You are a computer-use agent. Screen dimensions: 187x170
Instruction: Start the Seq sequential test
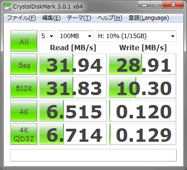click(24, 64)
